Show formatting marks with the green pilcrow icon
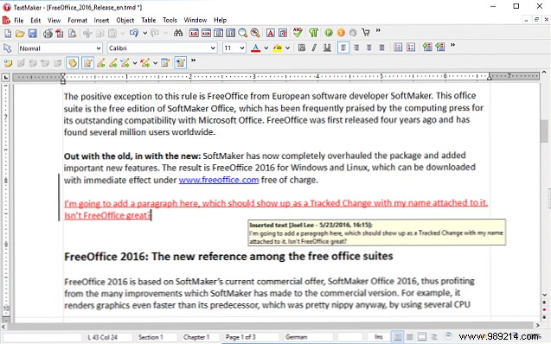 313,34
